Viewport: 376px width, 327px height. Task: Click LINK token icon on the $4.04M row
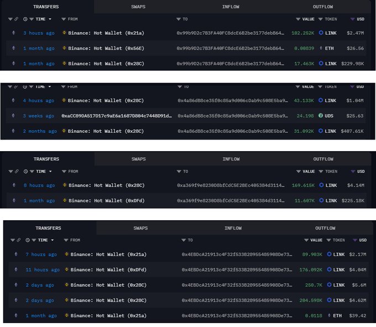(x=329, y=269)
